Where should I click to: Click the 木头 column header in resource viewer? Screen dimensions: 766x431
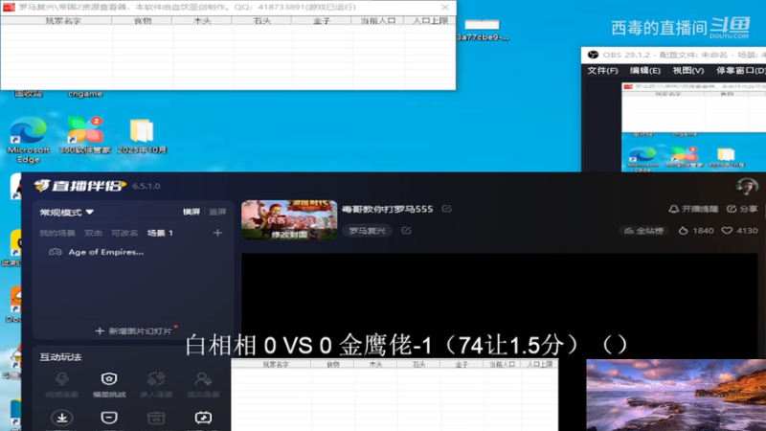pyautogui.click(x=202, y=20)
